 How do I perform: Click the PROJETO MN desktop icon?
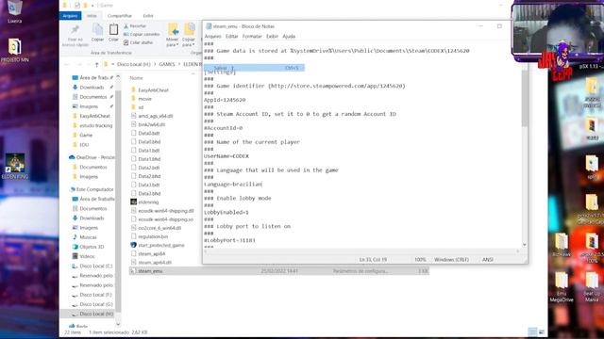pos(15,50)
